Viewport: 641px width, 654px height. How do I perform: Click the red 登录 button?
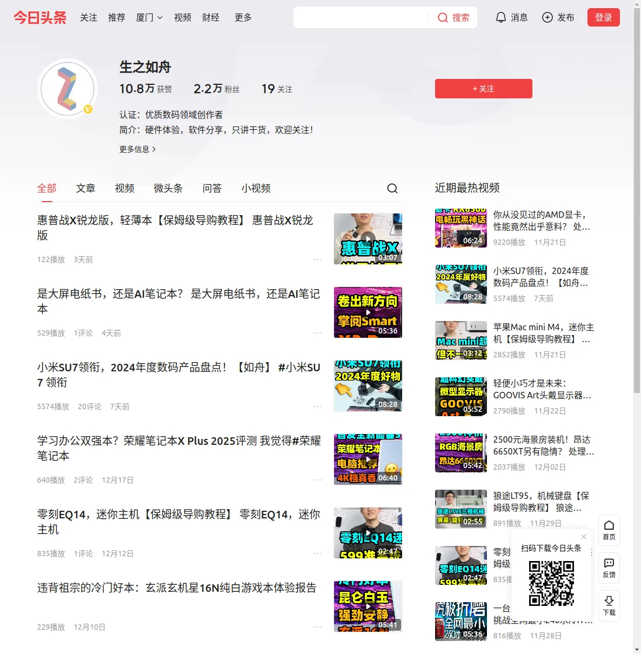point(604,17)
